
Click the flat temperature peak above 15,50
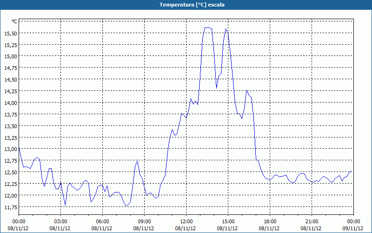[208, 28]
